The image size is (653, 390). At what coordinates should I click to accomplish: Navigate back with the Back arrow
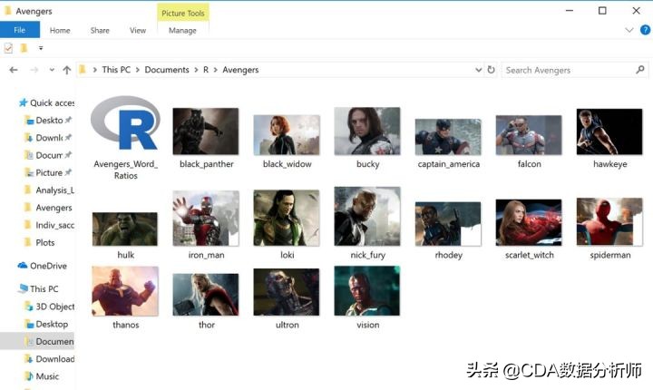point(14,70)
